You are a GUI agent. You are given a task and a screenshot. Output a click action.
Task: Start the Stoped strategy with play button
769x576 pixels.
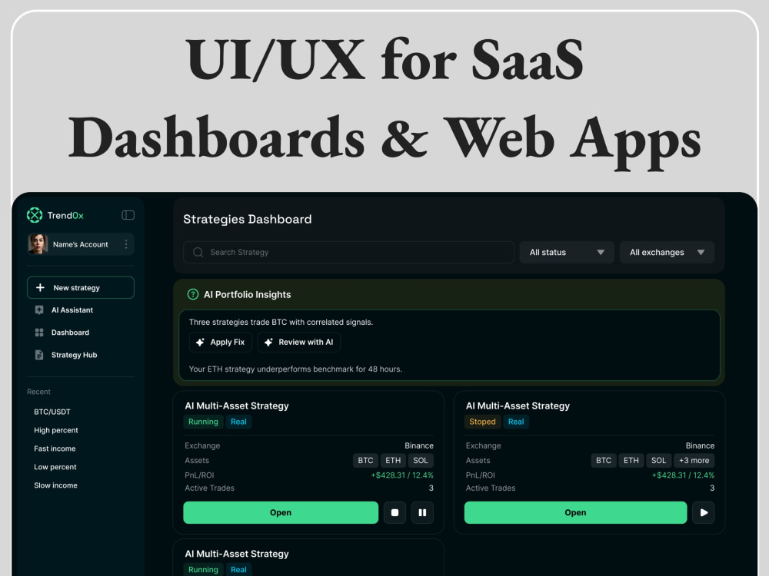pos(704,512)
